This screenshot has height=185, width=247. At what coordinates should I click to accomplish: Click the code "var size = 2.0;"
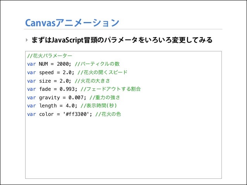[x=49, y=81]
